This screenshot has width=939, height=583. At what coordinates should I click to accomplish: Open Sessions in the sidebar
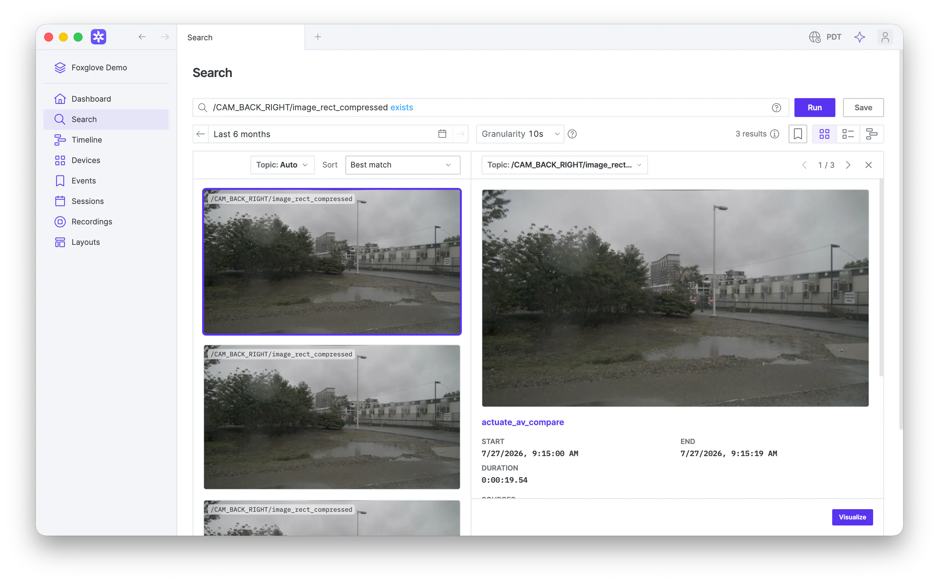(106, 201)
